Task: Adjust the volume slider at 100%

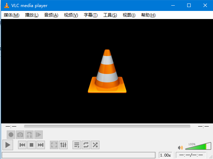Action: (x=198, y=146)
